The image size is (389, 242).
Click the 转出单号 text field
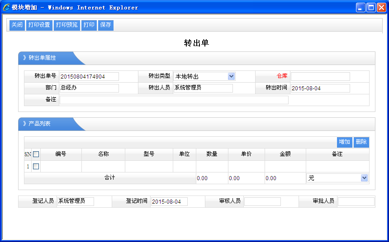pyautogui.click(x=89, y=76)
